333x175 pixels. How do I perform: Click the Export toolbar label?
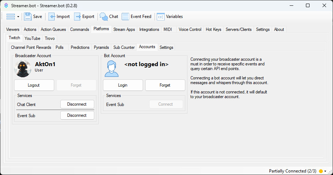tap(88, 17)
